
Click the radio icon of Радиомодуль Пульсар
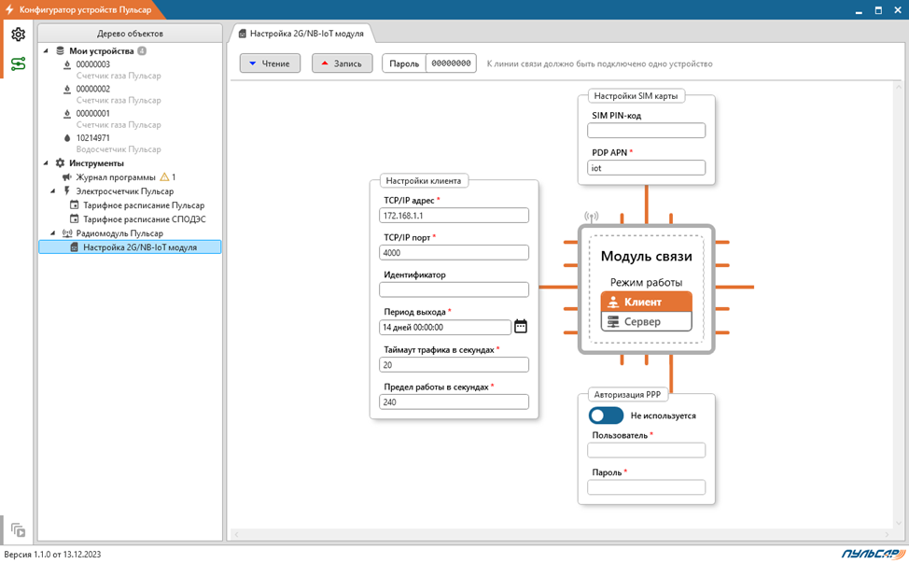tap(67, 233)
